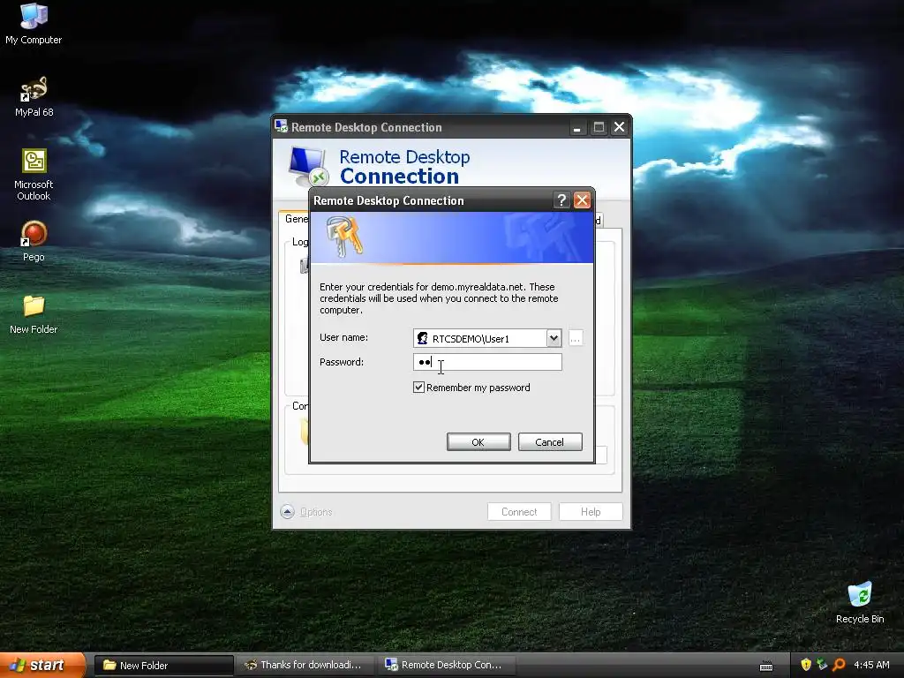Click the browse ellipsis button beside User name
The height and width of the screenshot is (678, 904).
coord(575,338)
